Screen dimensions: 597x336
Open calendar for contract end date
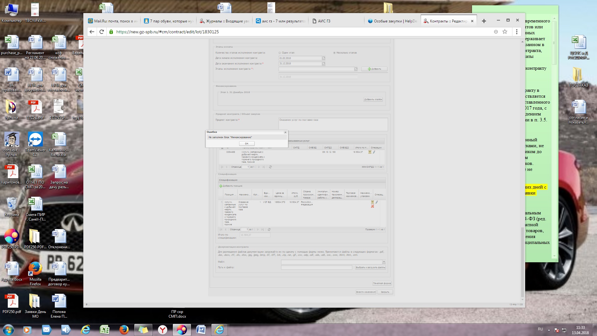pyautogui.click(x=323, y=64)
